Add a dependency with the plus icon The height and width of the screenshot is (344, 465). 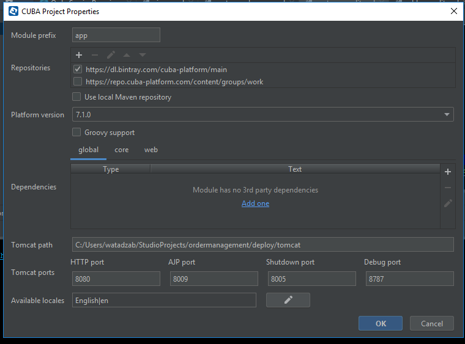click(x=448, y=172)
